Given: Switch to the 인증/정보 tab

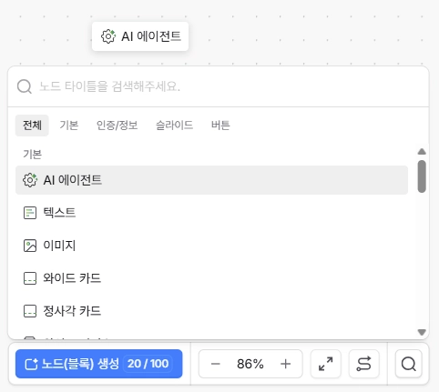Looking at the screenshot, I should click(117, 126).
